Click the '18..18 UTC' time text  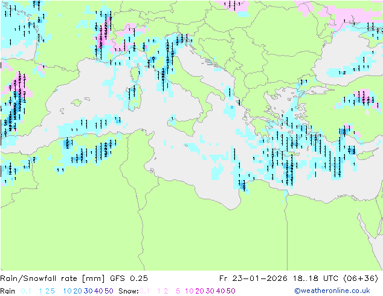click(315, 278)
